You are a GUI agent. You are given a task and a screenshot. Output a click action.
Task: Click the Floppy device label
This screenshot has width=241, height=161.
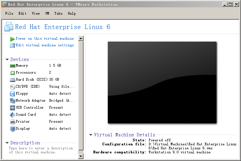click(x=22, y=94)
